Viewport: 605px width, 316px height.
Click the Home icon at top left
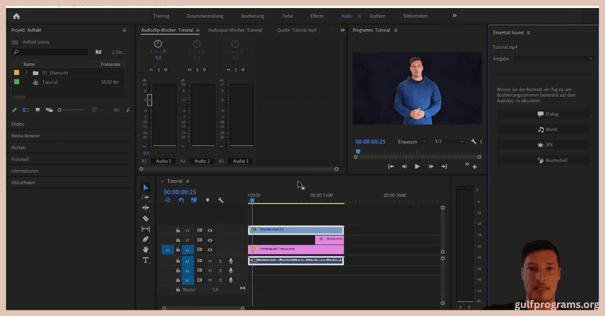point(16,16)
